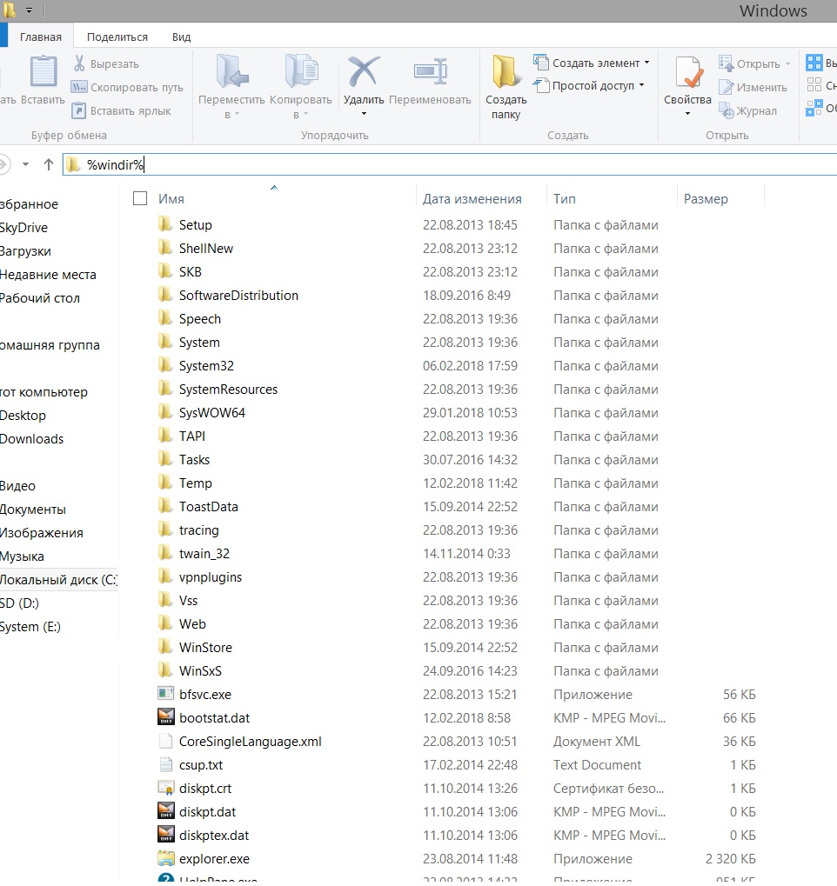This screenshot has width=837, height=886.
Task: Click the WinSxS folder icon
Action: coord(165,670)
